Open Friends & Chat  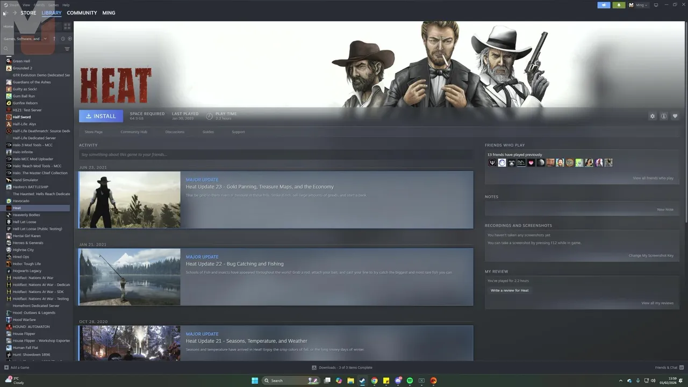click(x=669, y=368)
